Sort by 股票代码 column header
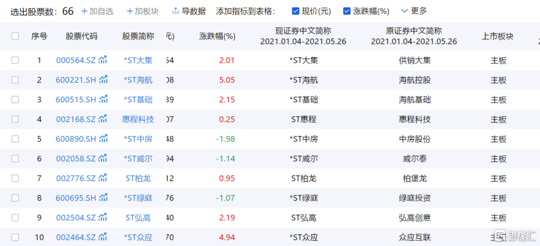Image resolution: width=540 pixels, height=246 pixels. click(x=82, y=36)
